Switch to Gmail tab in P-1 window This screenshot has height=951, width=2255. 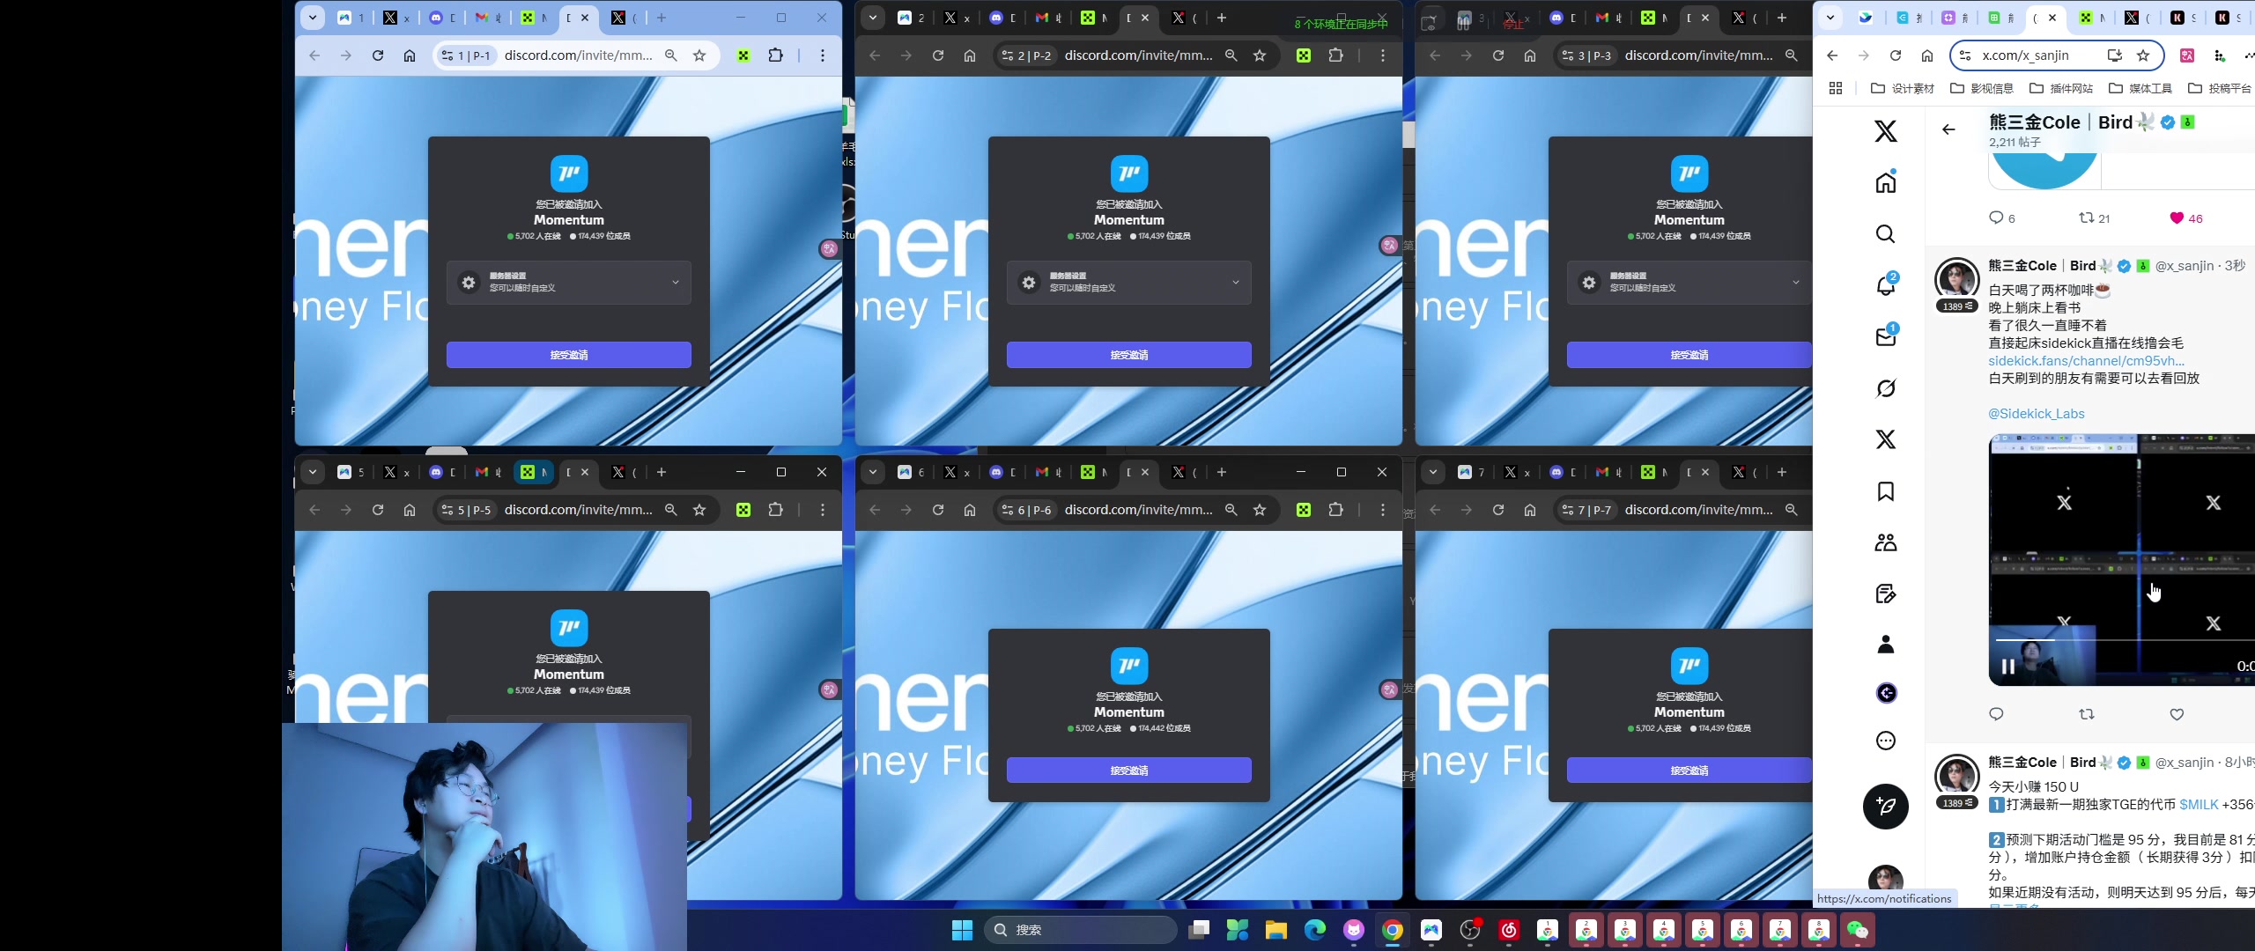coord(487,18)
